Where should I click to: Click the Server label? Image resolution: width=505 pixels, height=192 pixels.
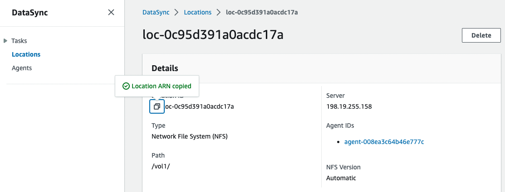point(335,96)
